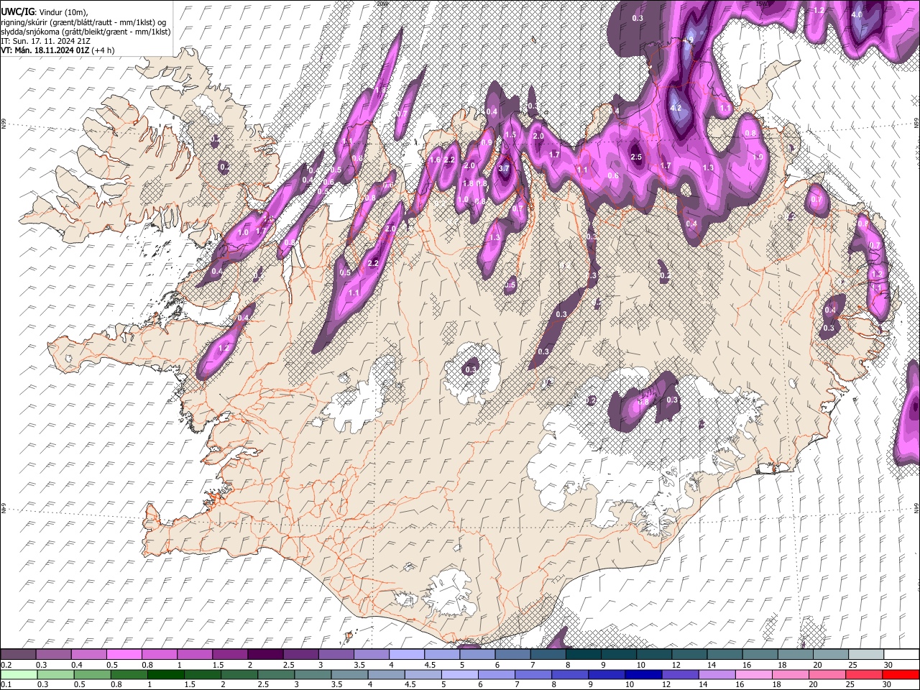
Task: Click the 4.2 precipitation value on map
Action: click(x=676, y=108)
